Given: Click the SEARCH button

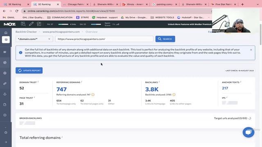Looking at the screenshot, I should (165, 39).
